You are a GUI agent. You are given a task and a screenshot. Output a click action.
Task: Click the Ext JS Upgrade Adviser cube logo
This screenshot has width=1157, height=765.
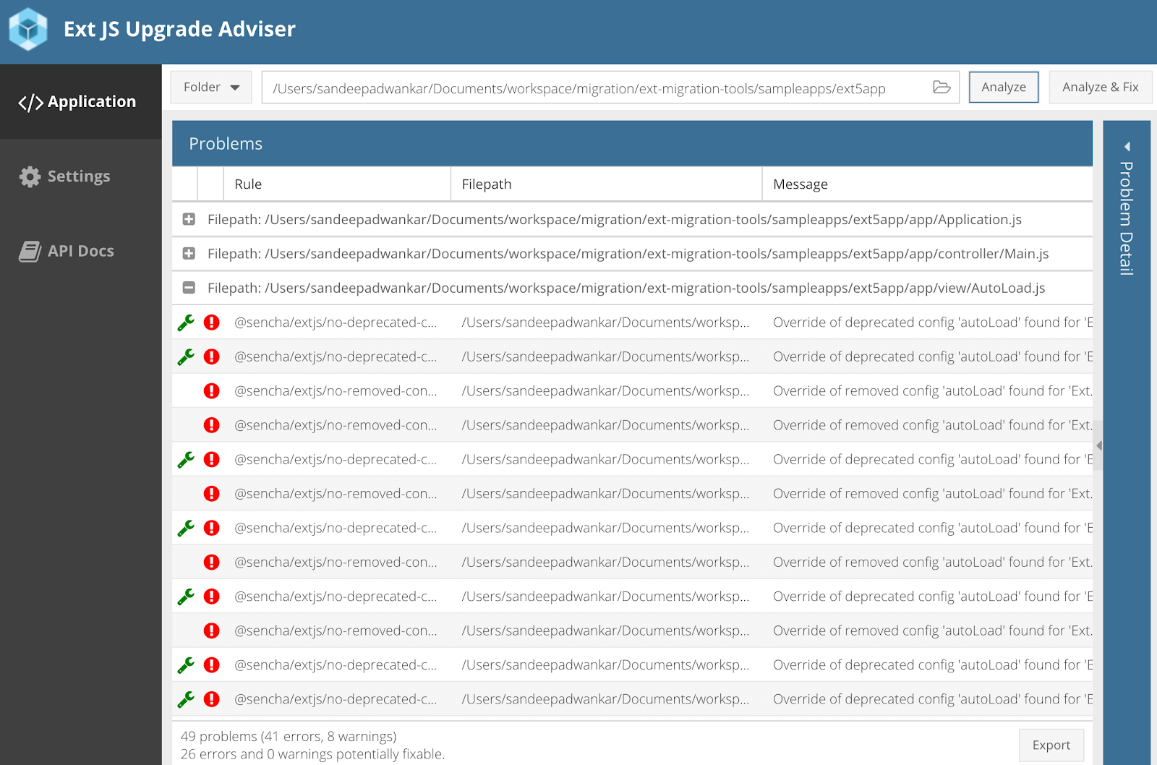click(28, 29)
